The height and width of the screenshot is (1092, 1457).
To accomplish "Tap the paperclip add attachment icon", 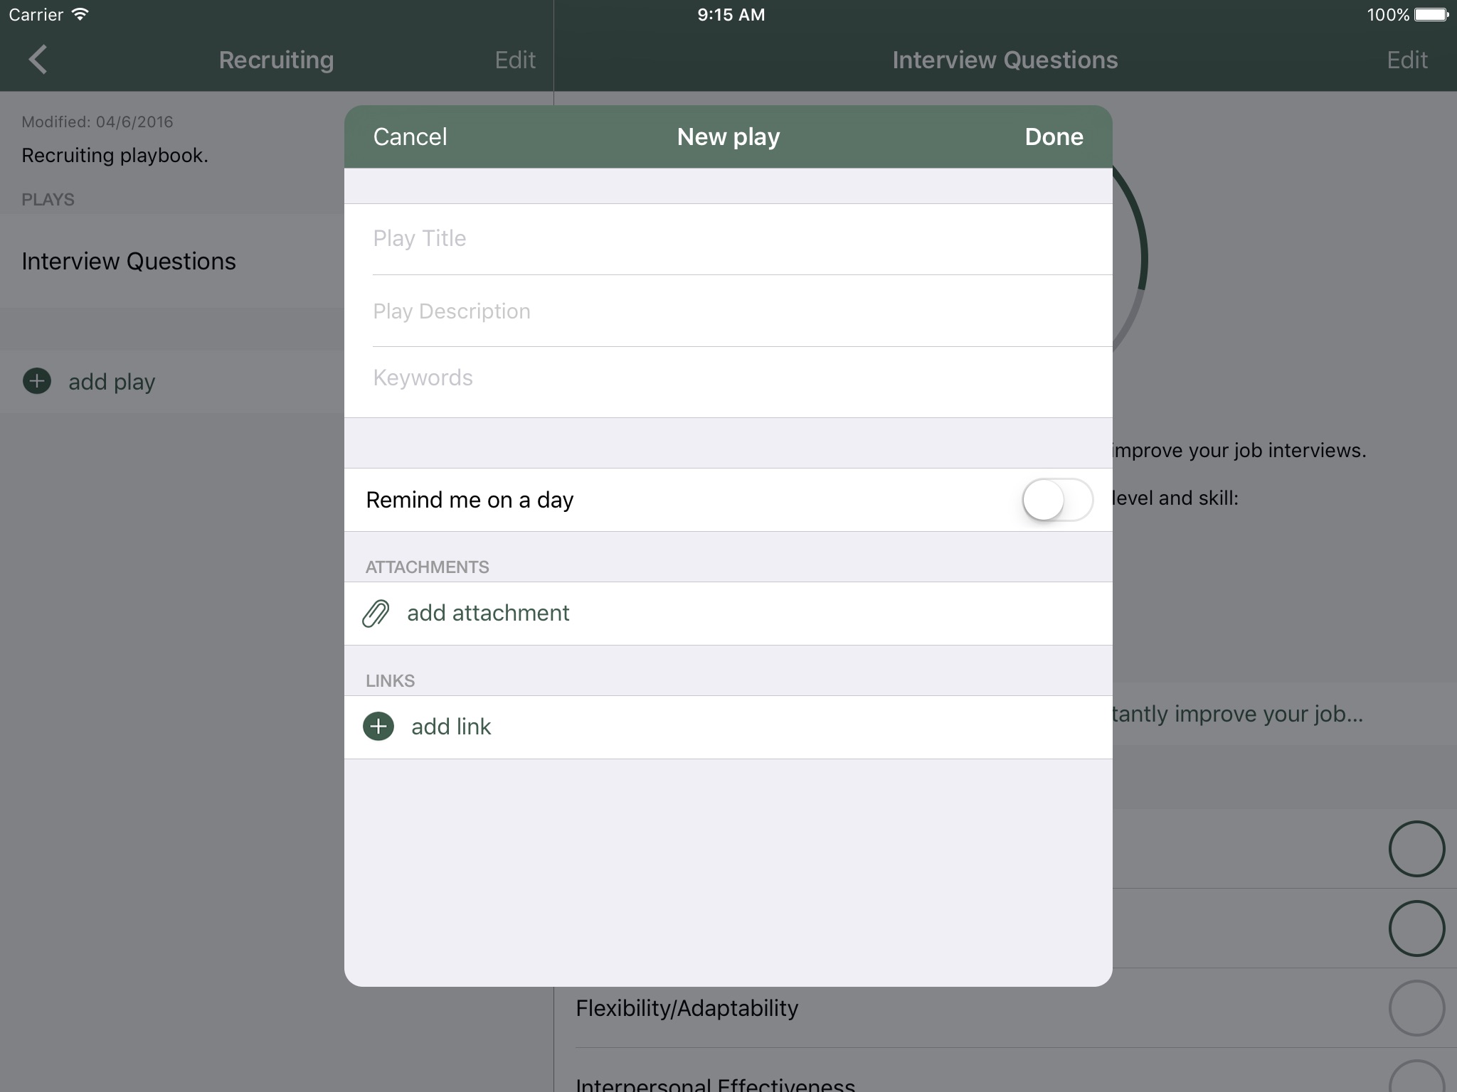I will pos(376,613).
